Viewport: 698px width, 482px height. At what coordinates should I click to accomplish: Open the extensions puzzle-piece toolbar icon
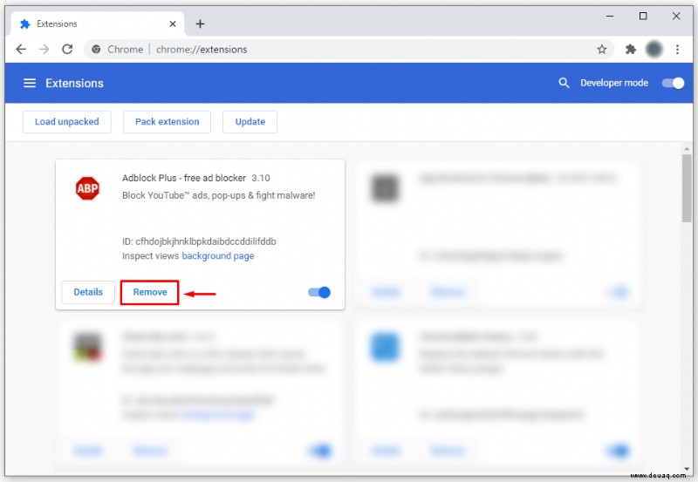630,49
